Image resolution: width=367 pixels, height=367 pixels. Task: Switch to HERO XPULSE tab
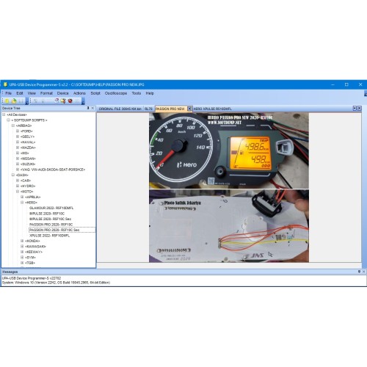[x=213, y=109]
